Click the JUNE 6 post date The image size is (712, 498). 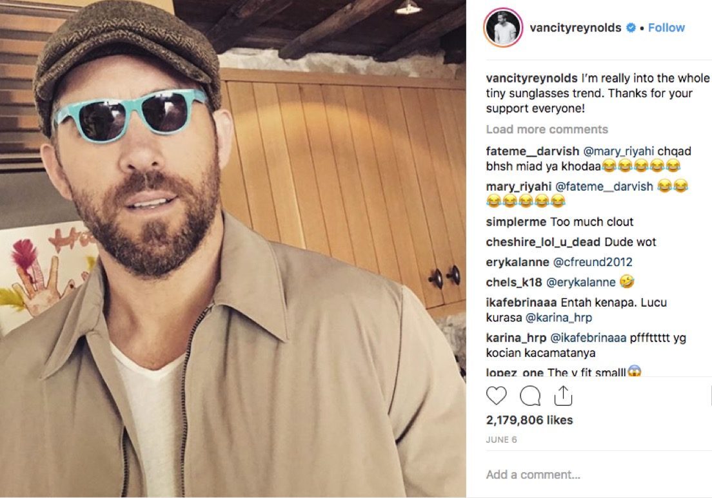point(501,440)
